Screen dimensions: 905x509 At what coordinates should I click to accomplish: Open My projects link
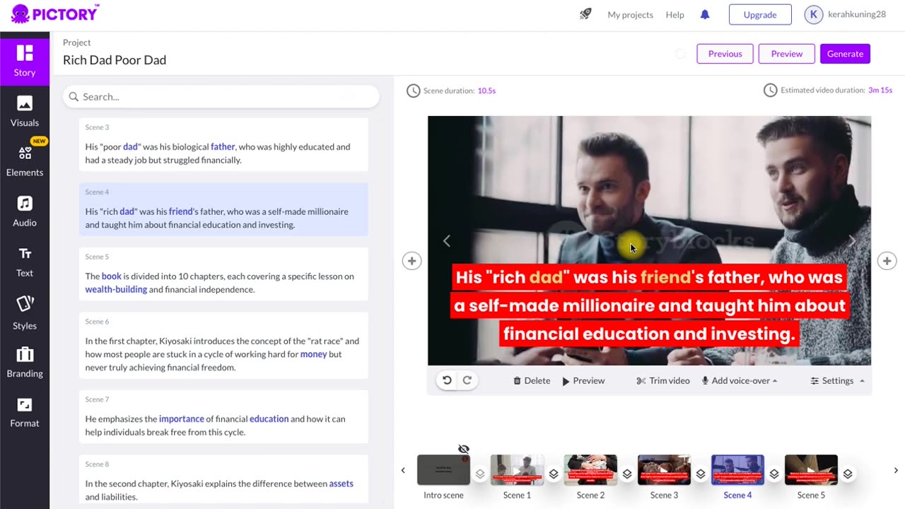click(630, 14)
